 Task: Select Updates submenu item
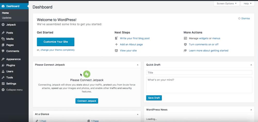coord(7,18)
